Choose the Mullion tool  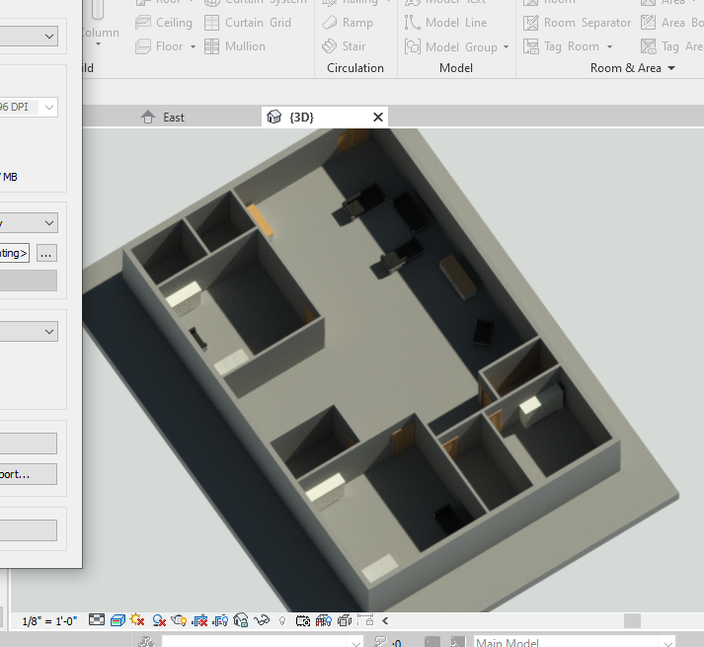coord(234,46)
